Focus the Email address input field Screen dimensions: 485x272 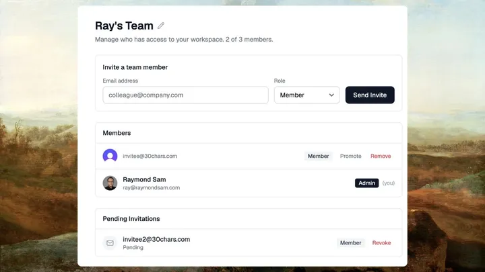[186, 95]
